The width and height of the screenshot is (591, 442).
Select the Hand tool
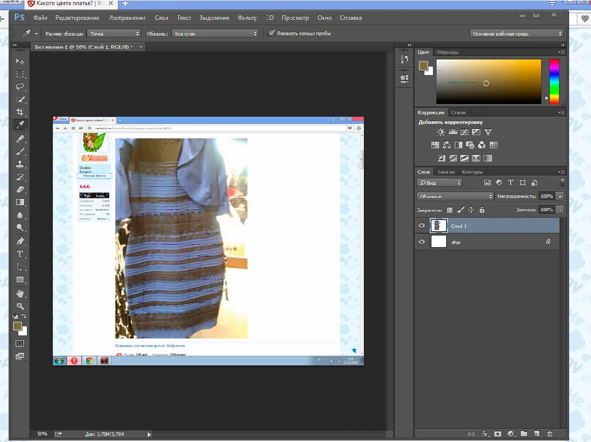(x=20, y=293)
